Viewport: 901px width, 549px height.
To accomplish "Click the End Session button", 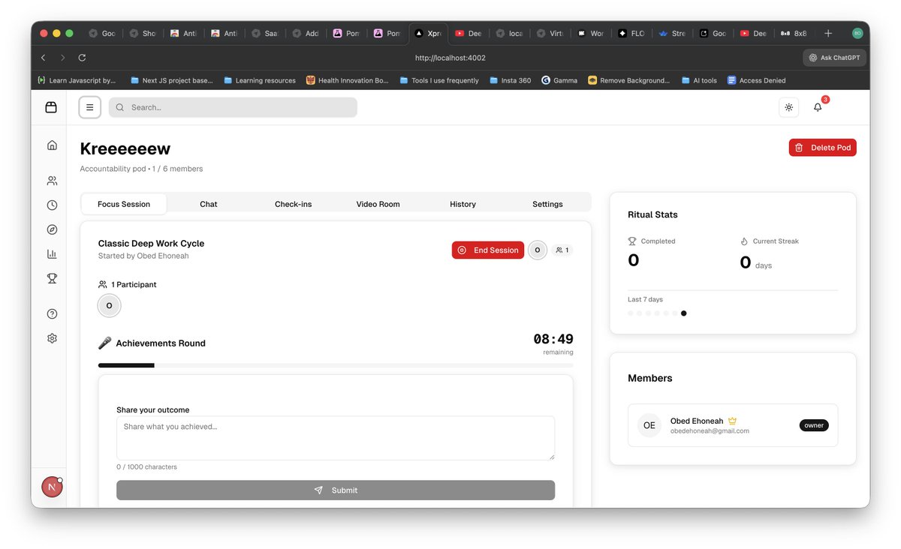I will pos(488,250).
